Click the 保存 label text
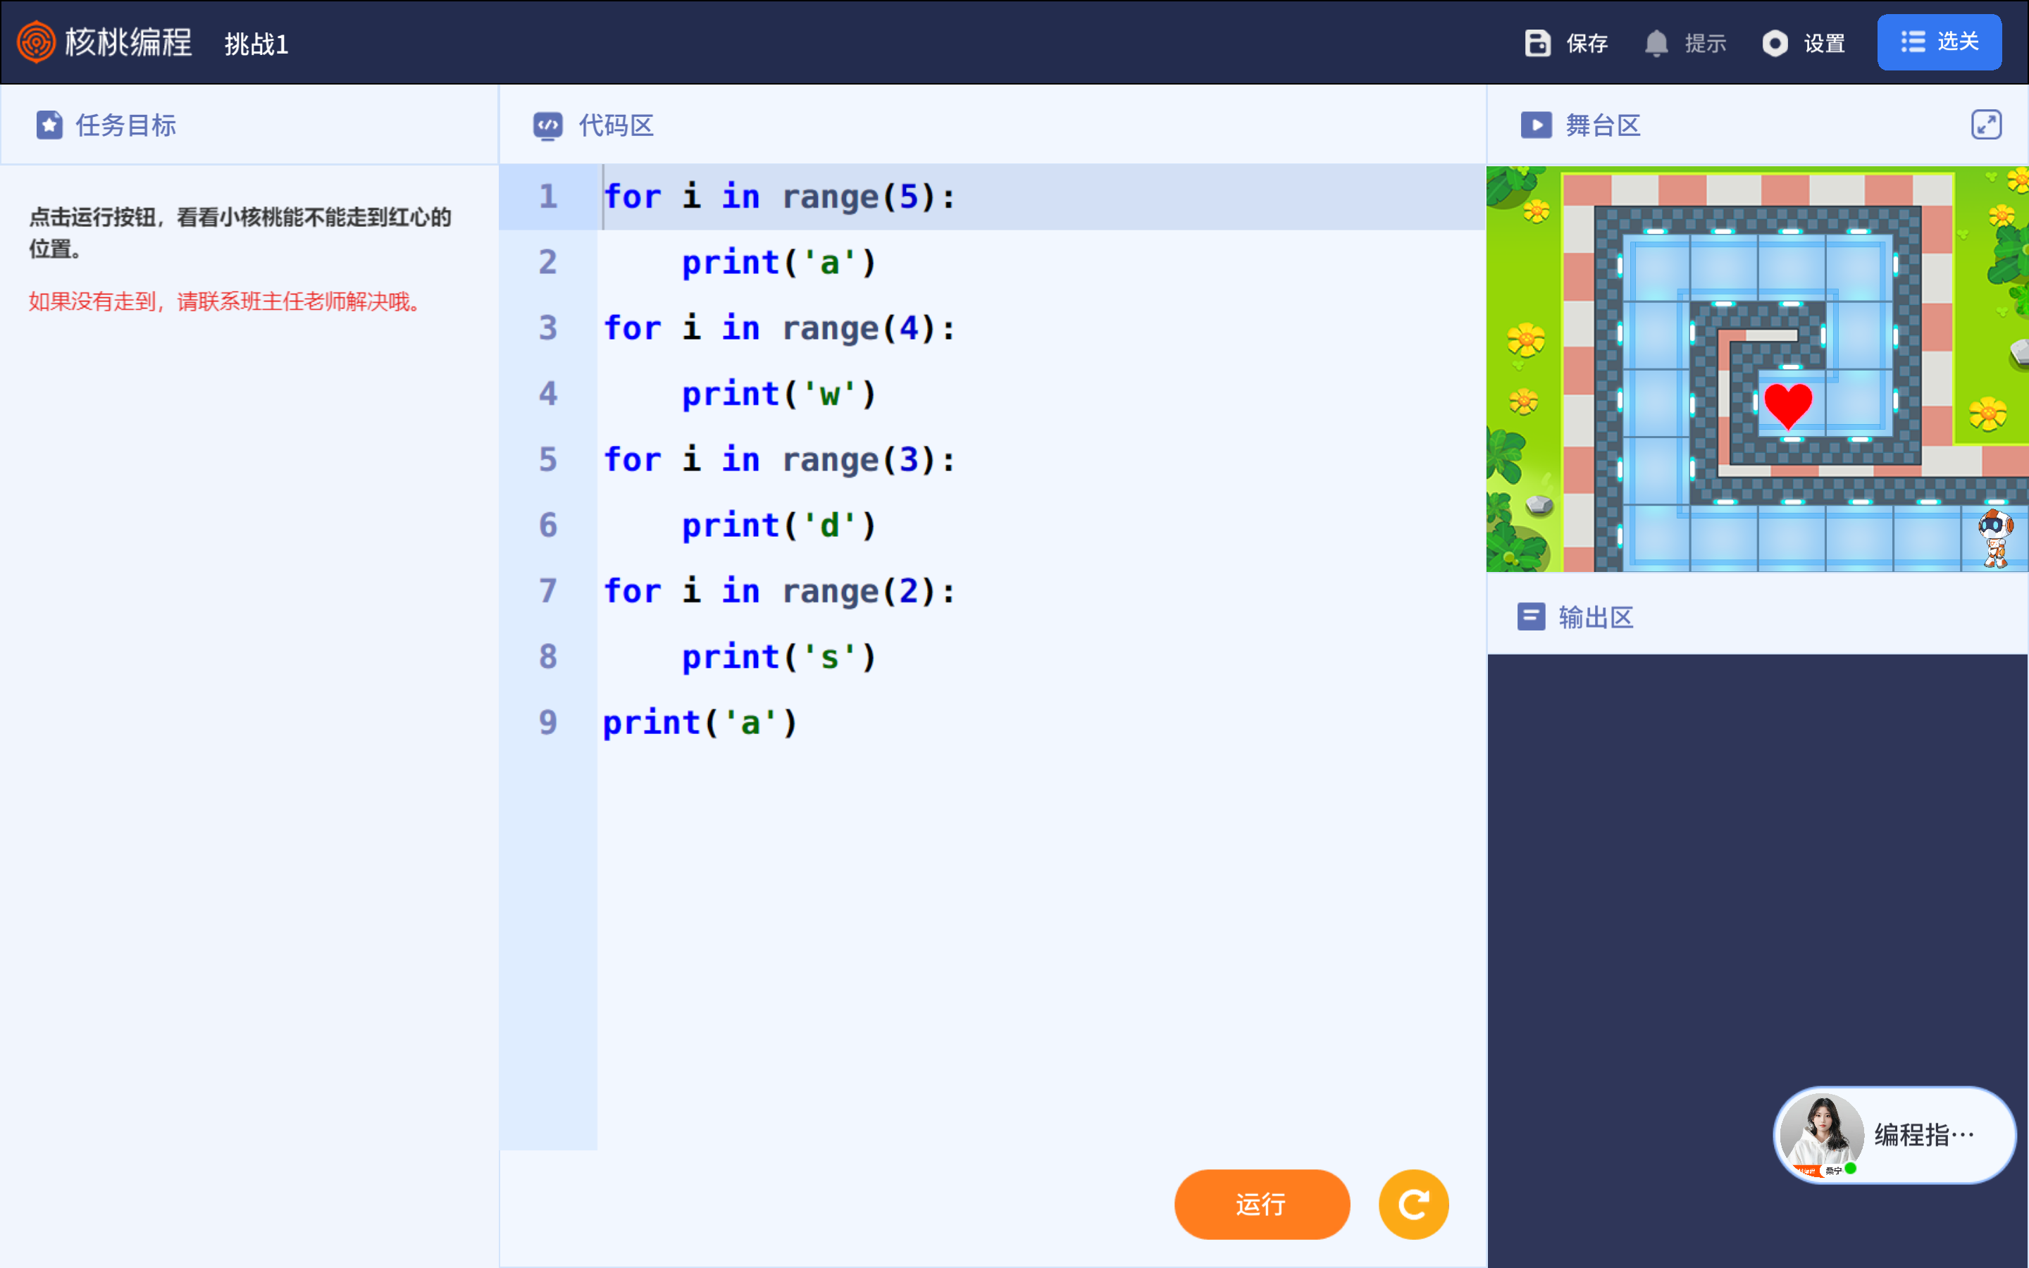The image size is (2029, 1268). [1587, 44]
